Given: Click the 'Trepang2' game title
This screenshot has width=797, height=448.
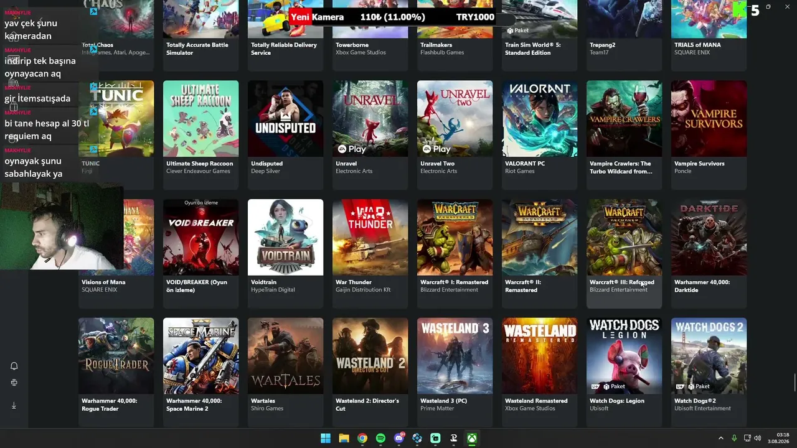Looking at the screenshot, I should [602, 45].
